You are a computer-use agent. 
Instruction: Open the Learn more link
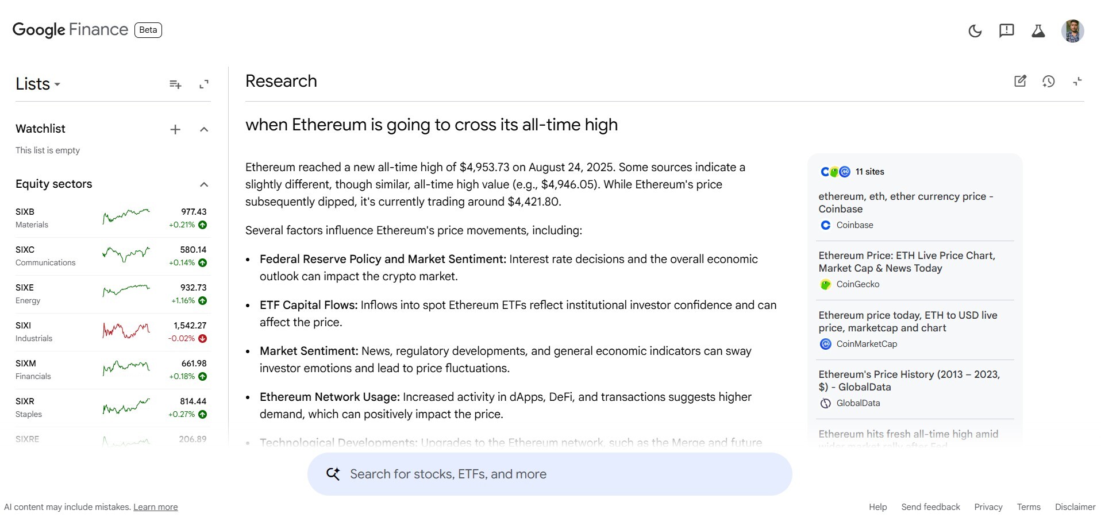[155, 507]
